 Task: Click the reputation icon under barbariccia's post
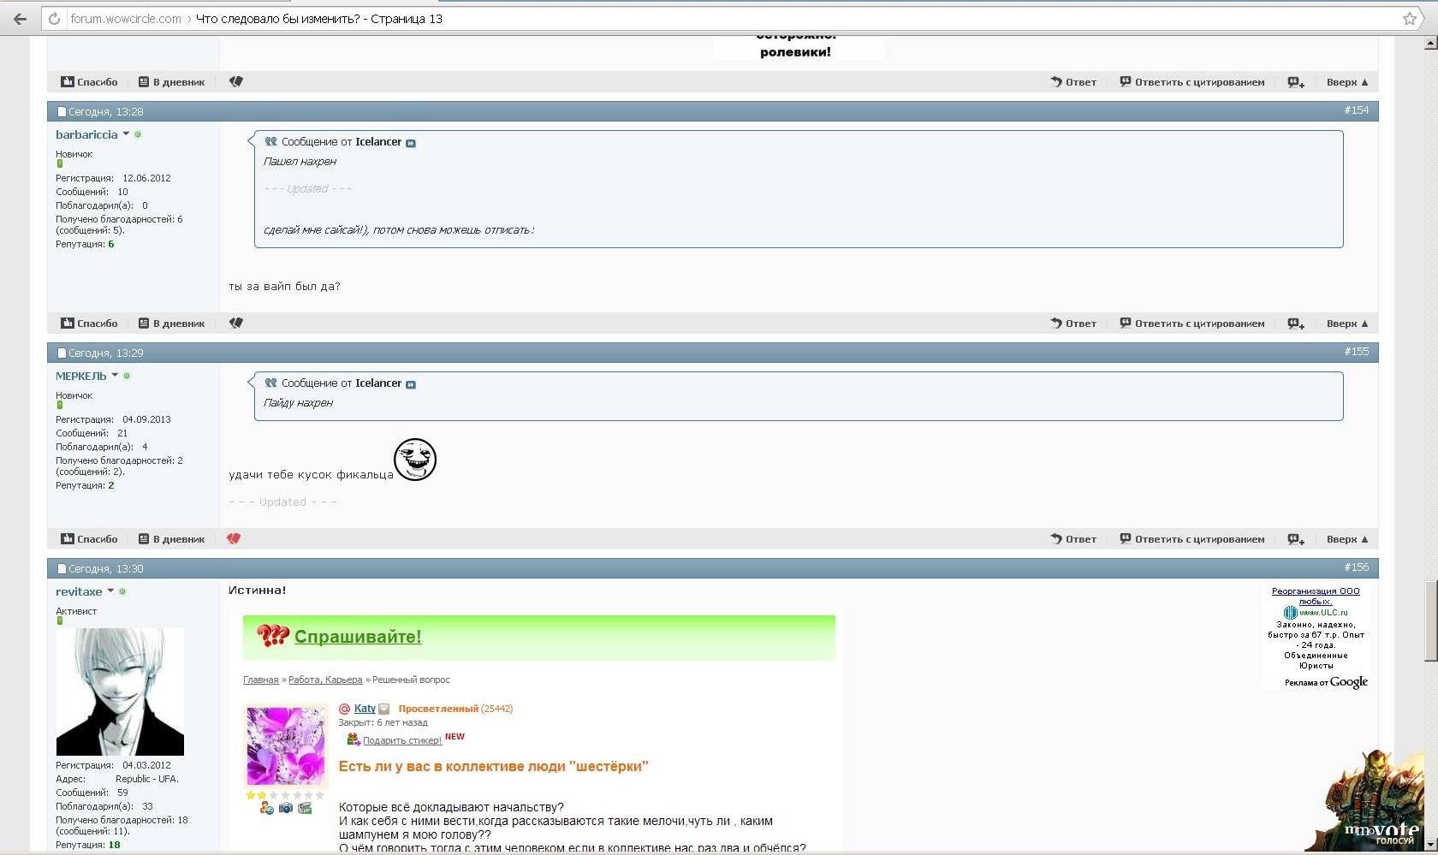[x=236, y=323]
